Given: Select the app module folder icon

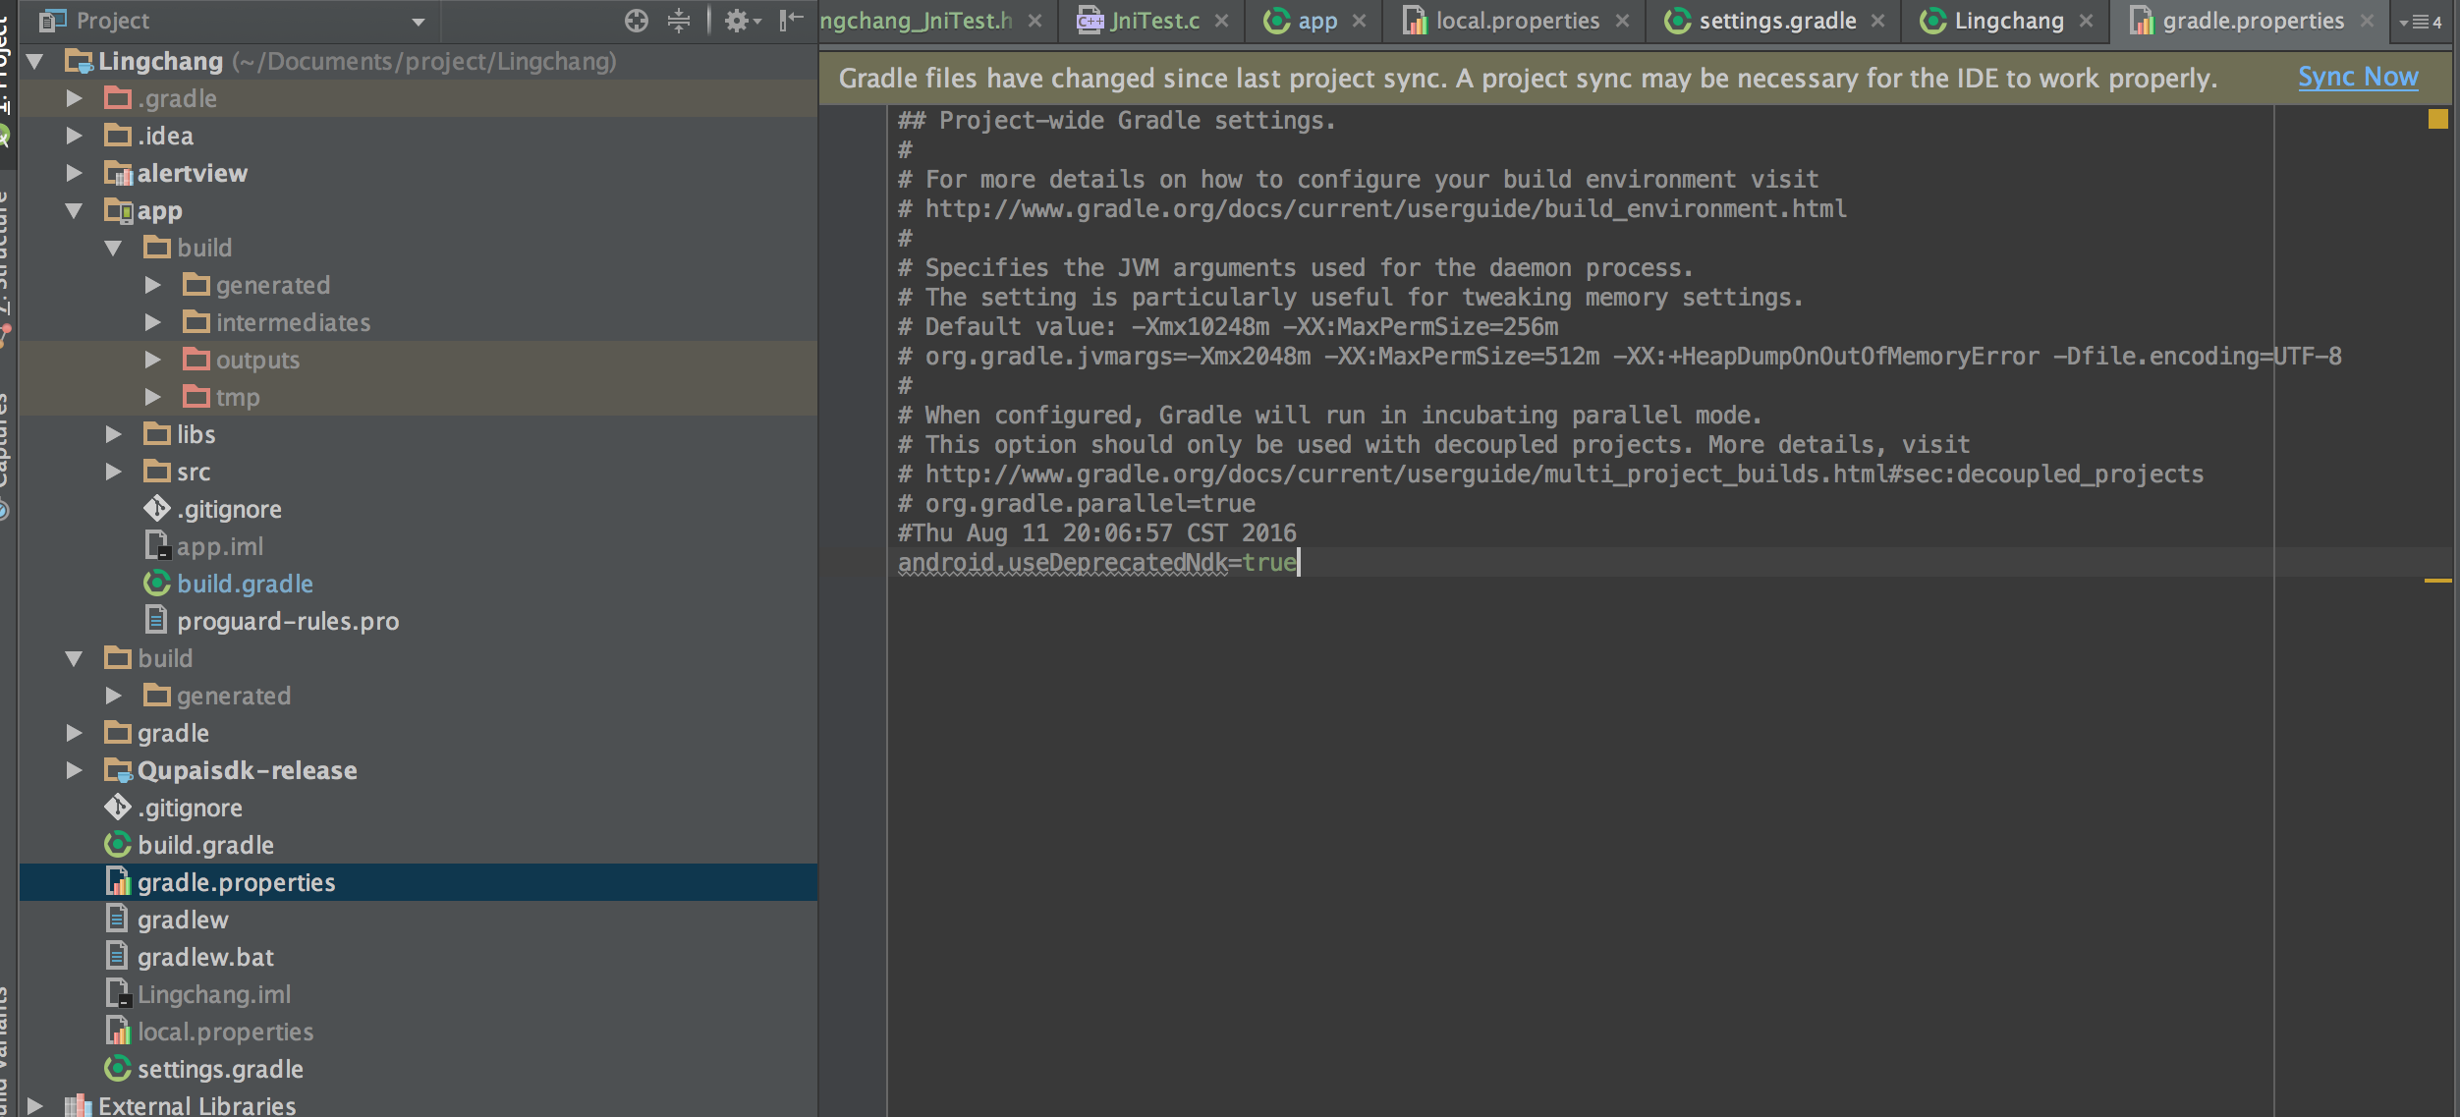Looking at the screenshot, I should click(x=118, y=210).
